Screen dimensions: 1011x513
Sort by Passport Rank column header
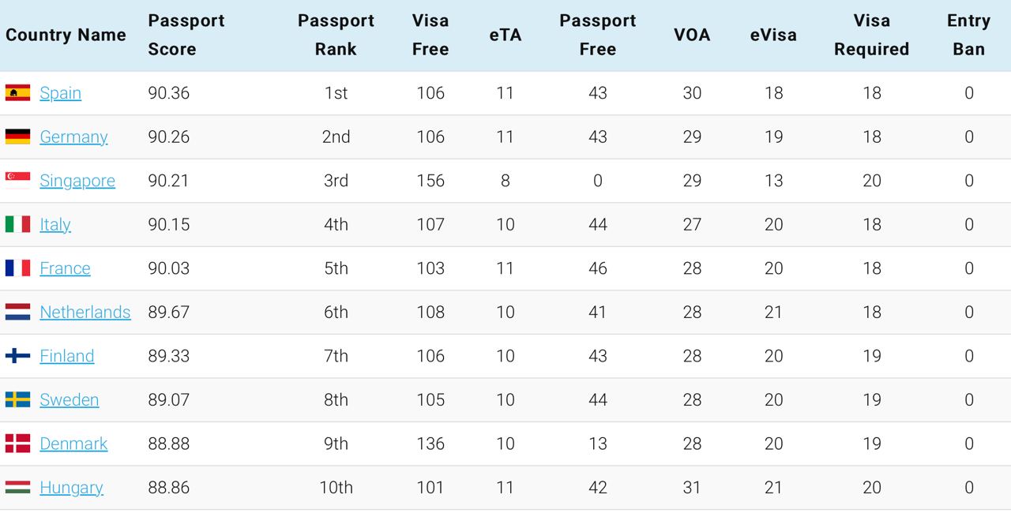336,35
